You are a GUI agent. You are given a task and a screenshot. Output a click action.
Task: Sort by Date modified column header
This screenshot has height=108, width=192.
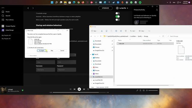tap(147, 40)
